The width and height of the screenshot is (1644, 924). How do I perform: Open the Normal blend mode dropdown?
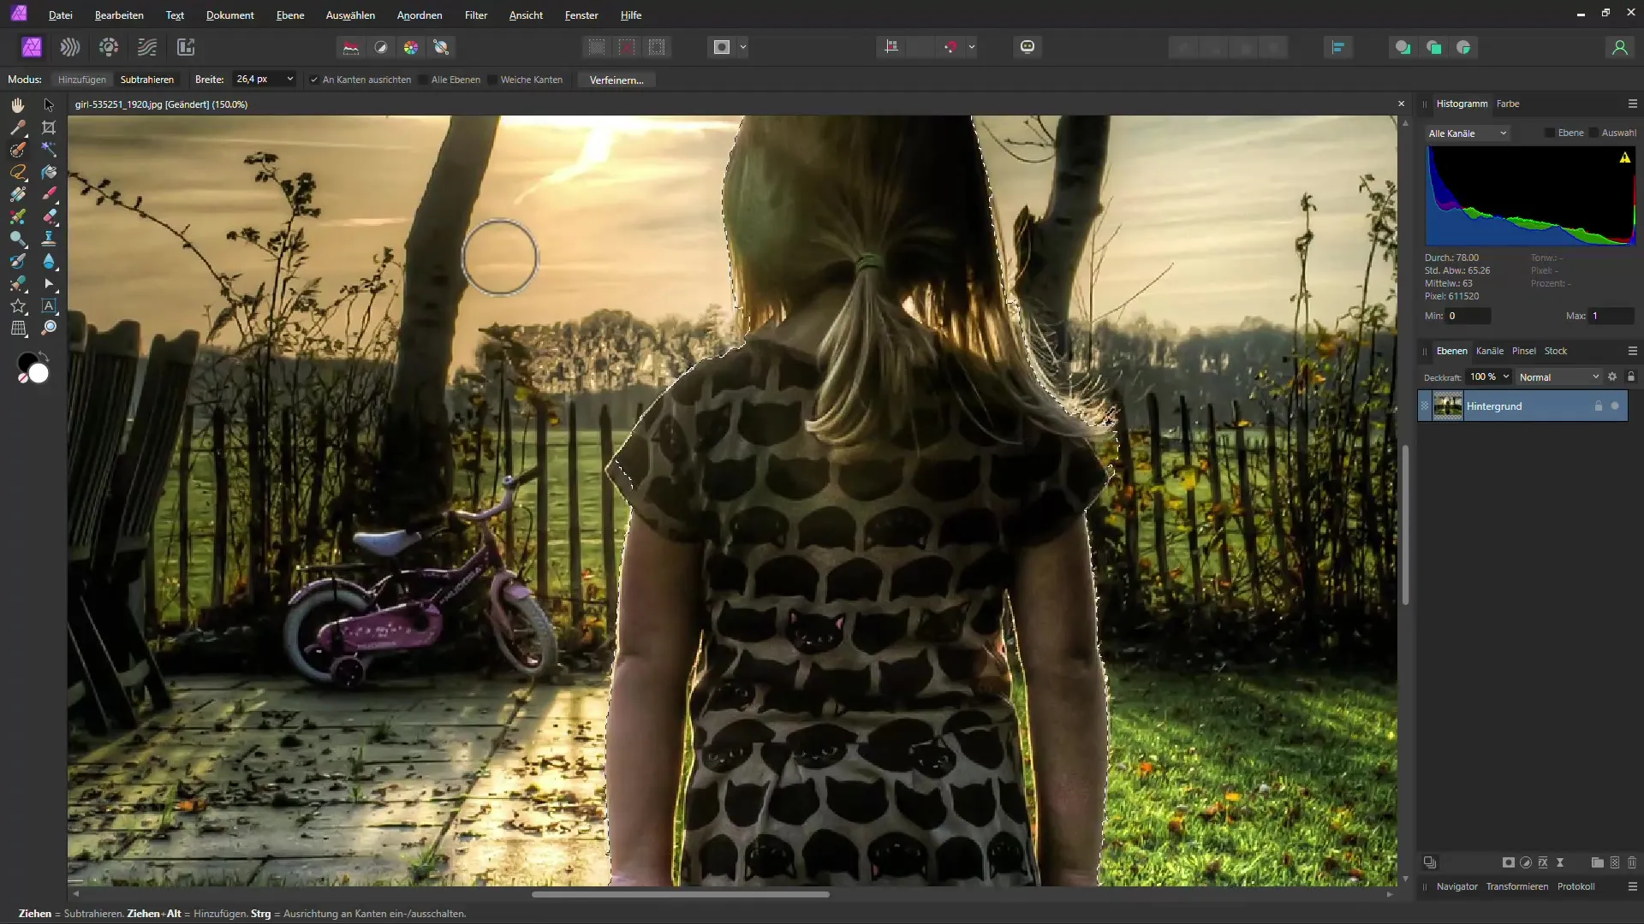point(1558,377)
